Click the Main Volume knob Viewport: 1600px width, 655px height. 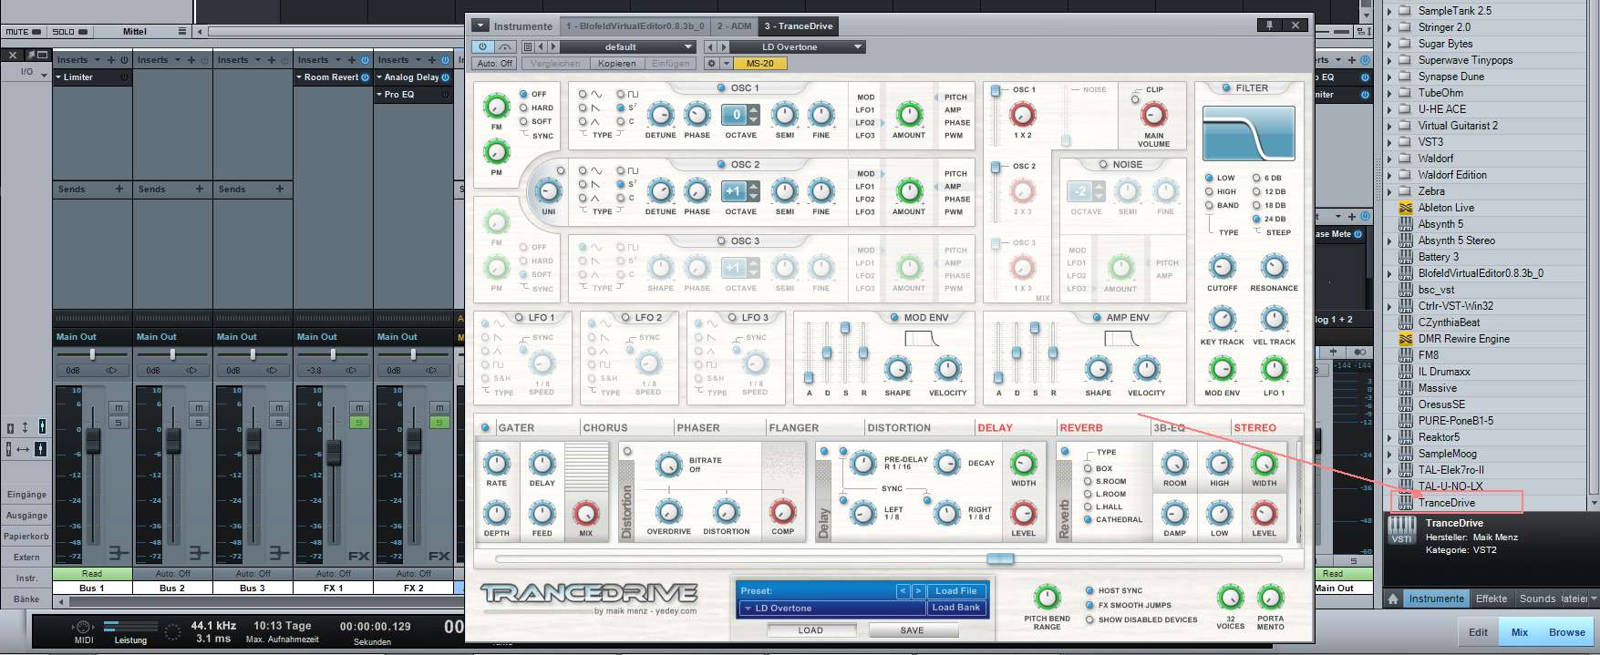pyautogui.click(x=1153, y=115)
